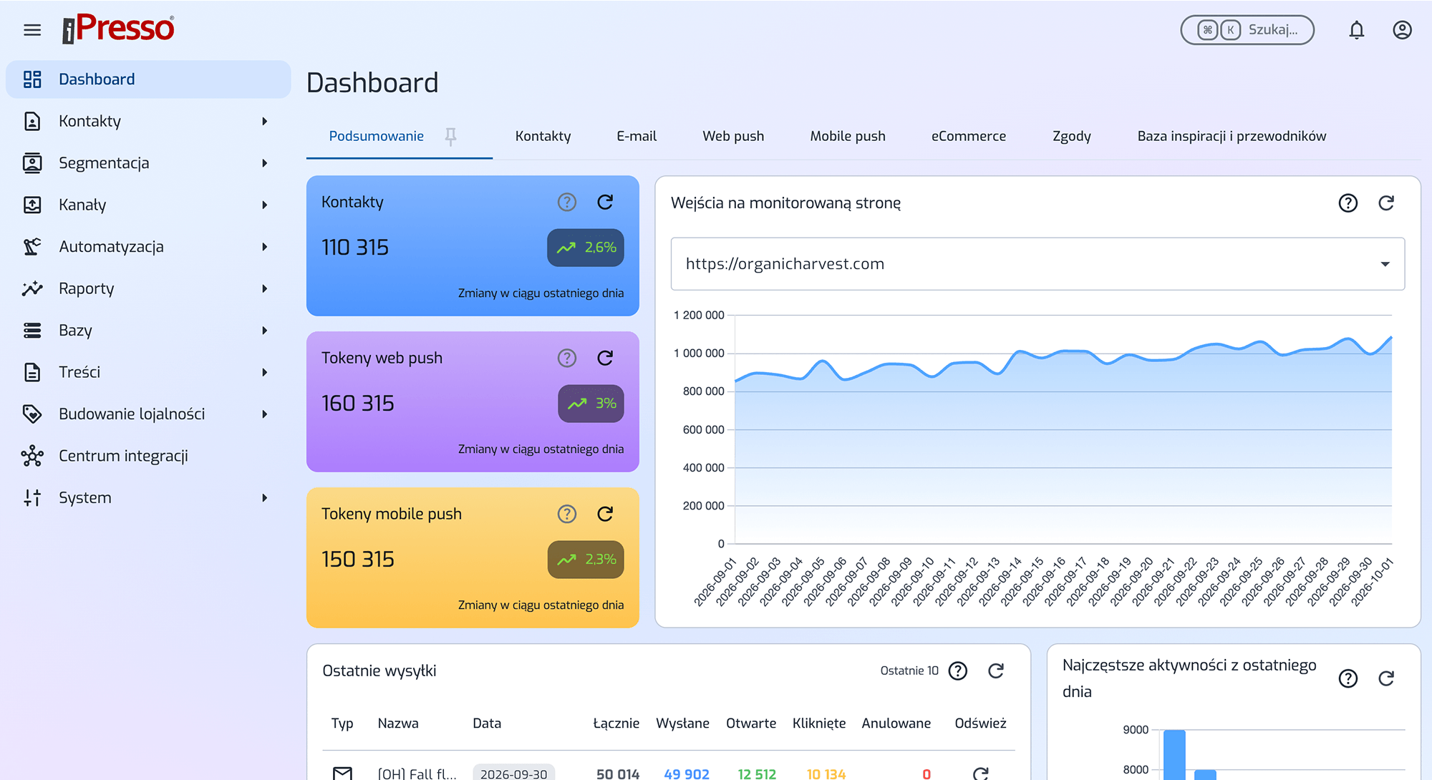Screen dimensions: 1432x780
Task: Refresh the Ostatnie wysyłki panel
Action: (996, 671)
